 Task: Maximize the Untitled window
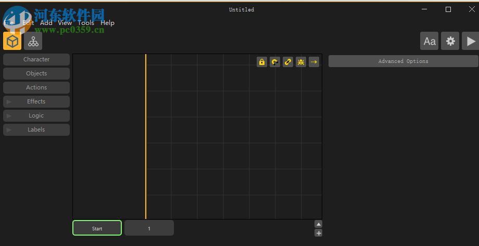(x=448, y=9)
